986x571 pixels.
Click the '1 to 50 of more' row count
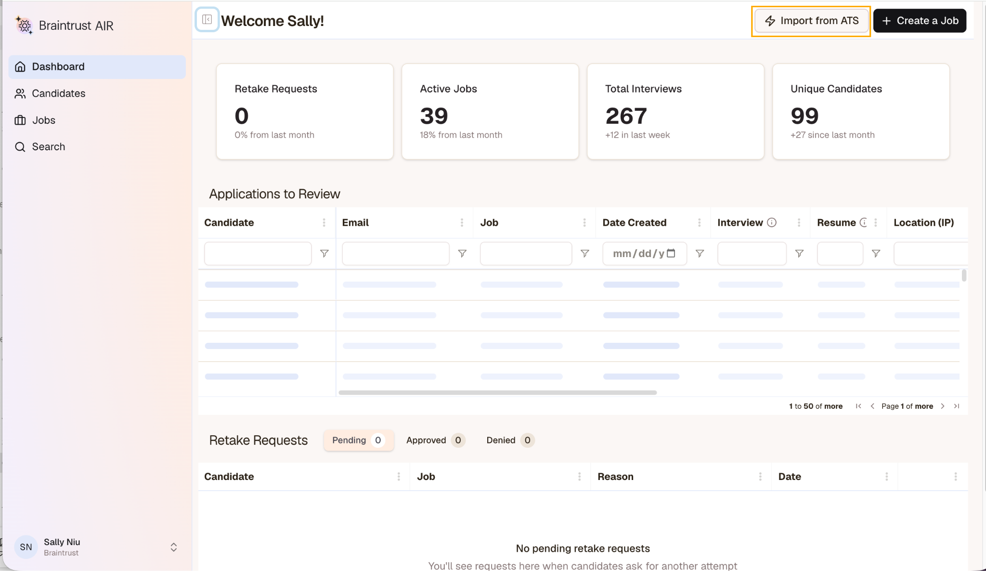(x=816, y=406)
